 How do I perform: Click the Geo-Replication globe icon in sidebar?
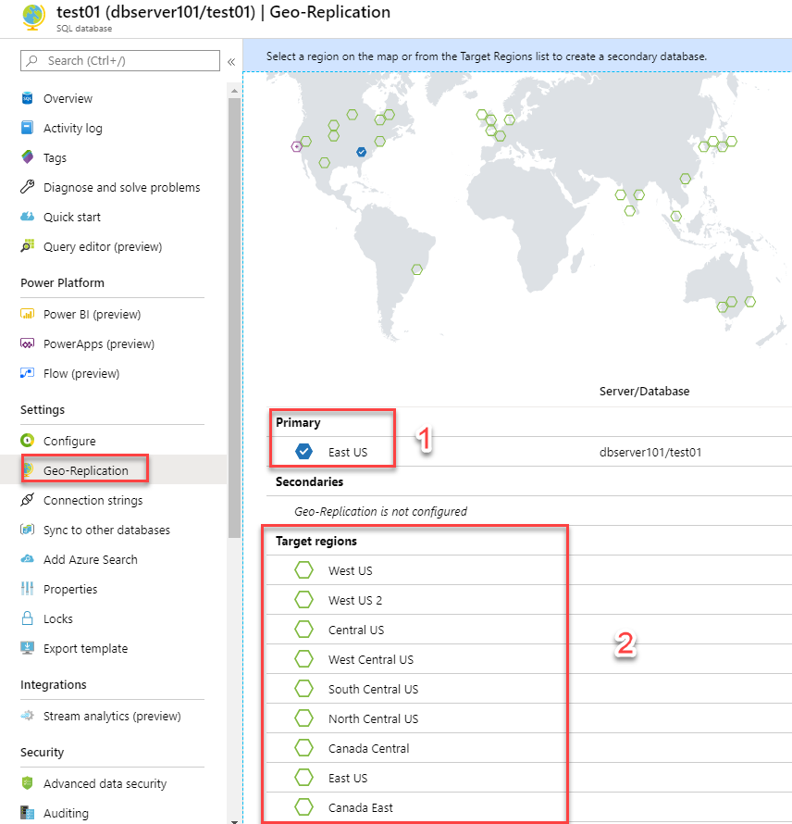point(28,469)
